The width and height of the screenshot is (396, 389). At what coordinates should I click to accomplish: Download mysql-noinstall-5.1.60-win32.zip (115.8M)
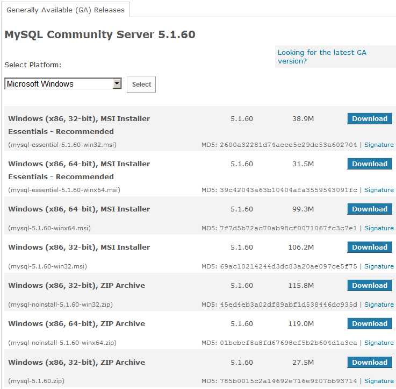coord(370,285)
